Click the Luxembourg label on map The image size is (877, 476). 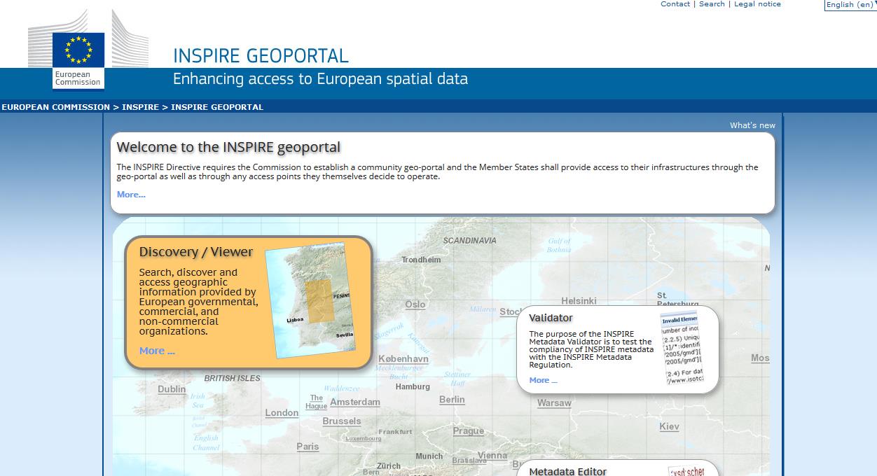pyautogui.click(x=363, y=439)
